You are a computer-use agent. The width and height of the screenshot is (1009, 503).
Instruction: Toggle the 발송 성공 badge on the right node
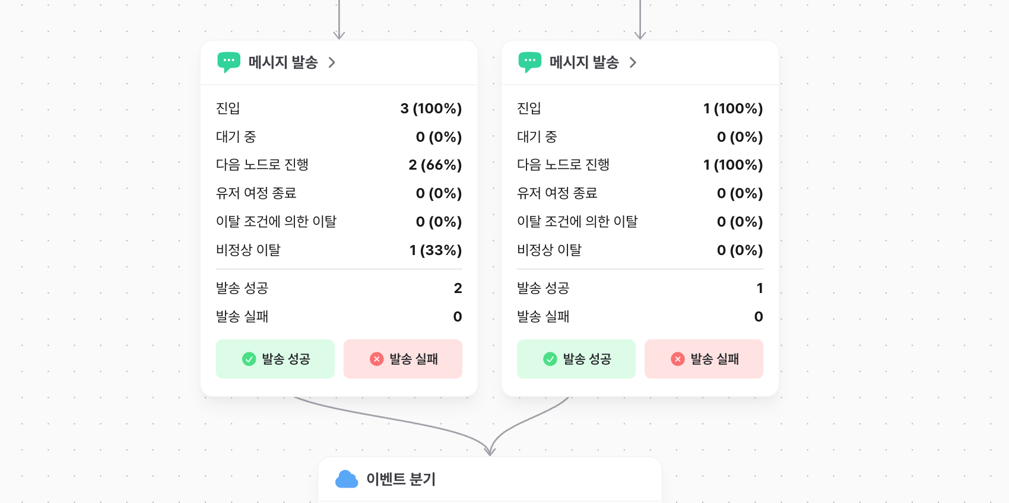pyautogui.click(x=576, y=359)
